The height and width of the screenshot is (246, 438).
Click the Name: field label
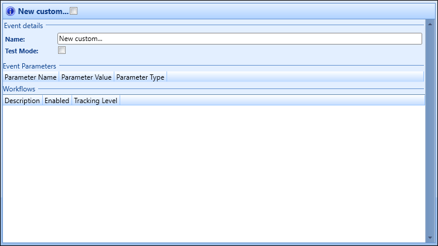click(15, 39)
